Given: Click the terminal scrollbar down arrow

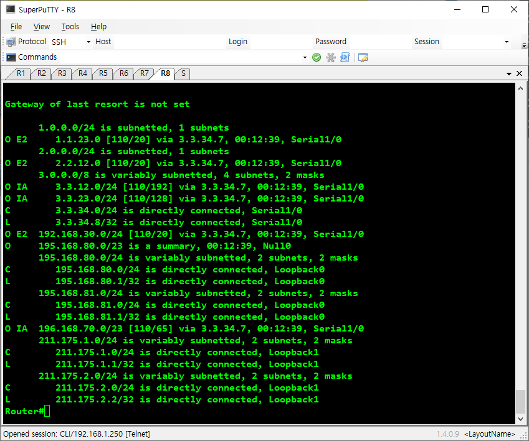Looking at the screenshot, I should pyautogui.click(x=520, y=419).
